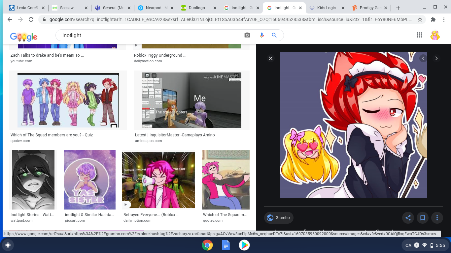Click the wattpad.com source text
Viewport: 451px width, 253px height.
[21, 220]
